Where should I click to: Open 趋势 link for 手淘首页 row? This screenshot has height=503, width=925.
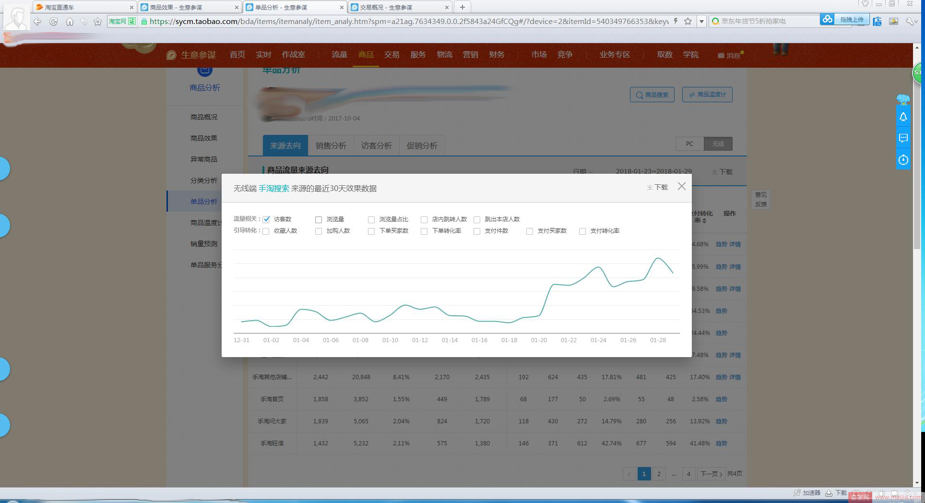[x=722, y=399]
